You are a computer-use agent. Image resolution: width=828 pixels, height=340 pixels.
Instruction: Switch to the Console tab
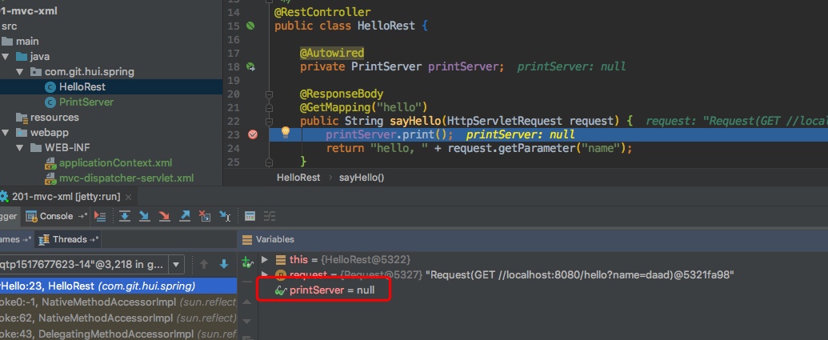55,216
